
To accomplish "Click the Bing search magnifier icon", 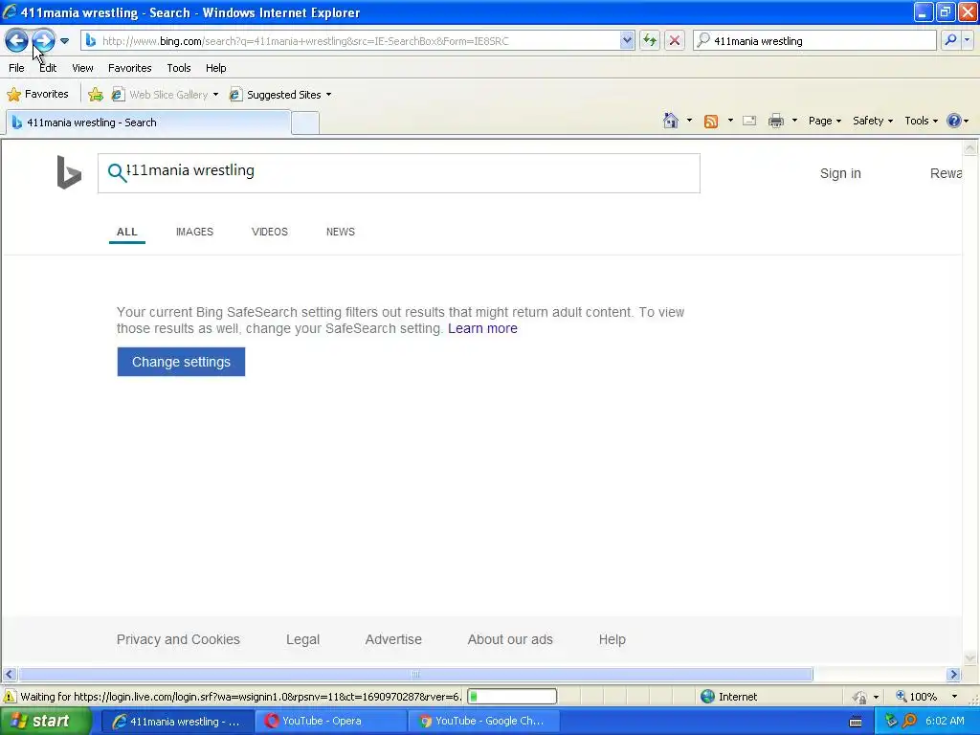I will (x=117, y=172).
